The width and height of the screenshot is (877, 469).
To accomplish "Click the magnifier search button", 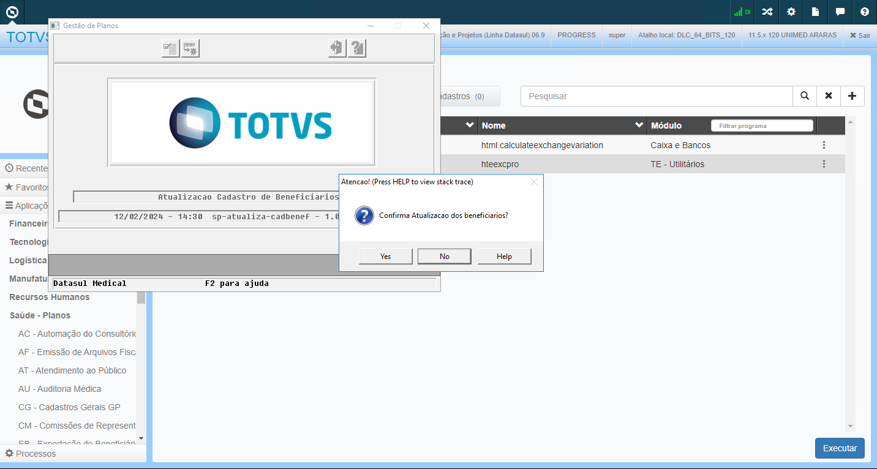I will 805,96.
